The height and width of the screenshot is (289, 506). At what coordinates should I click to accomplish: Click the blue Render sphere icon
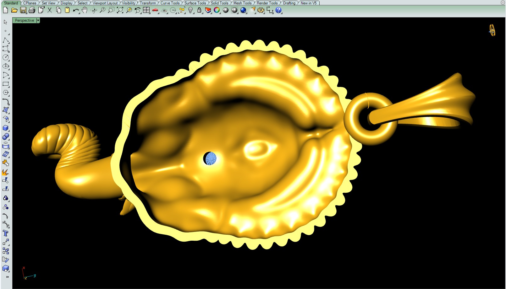[x=243, y=10]
